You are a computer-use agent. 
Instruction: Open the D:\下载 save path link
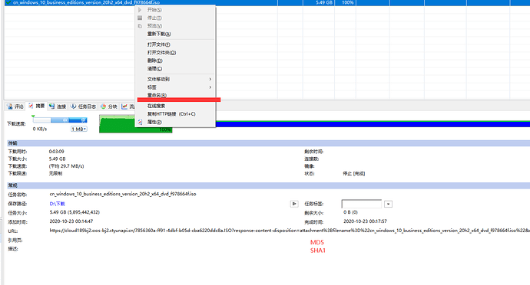pyautogui.click(x=57, y=204)
